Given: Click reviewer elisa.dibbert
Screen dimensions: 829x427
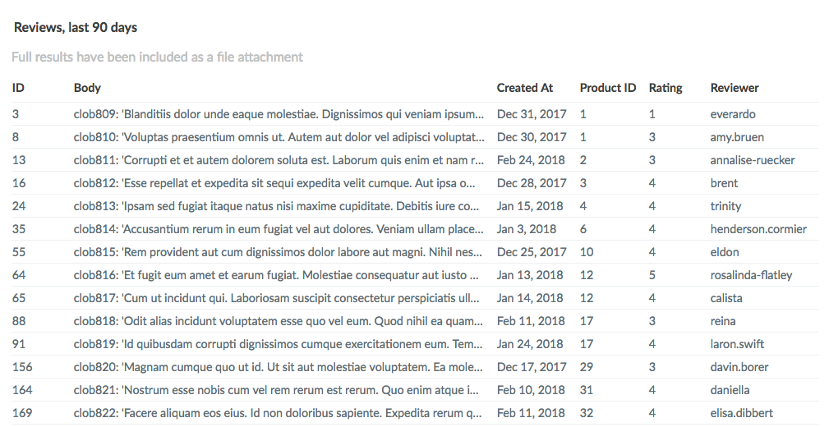Looking at the screenshot, I should pos(741,413).
